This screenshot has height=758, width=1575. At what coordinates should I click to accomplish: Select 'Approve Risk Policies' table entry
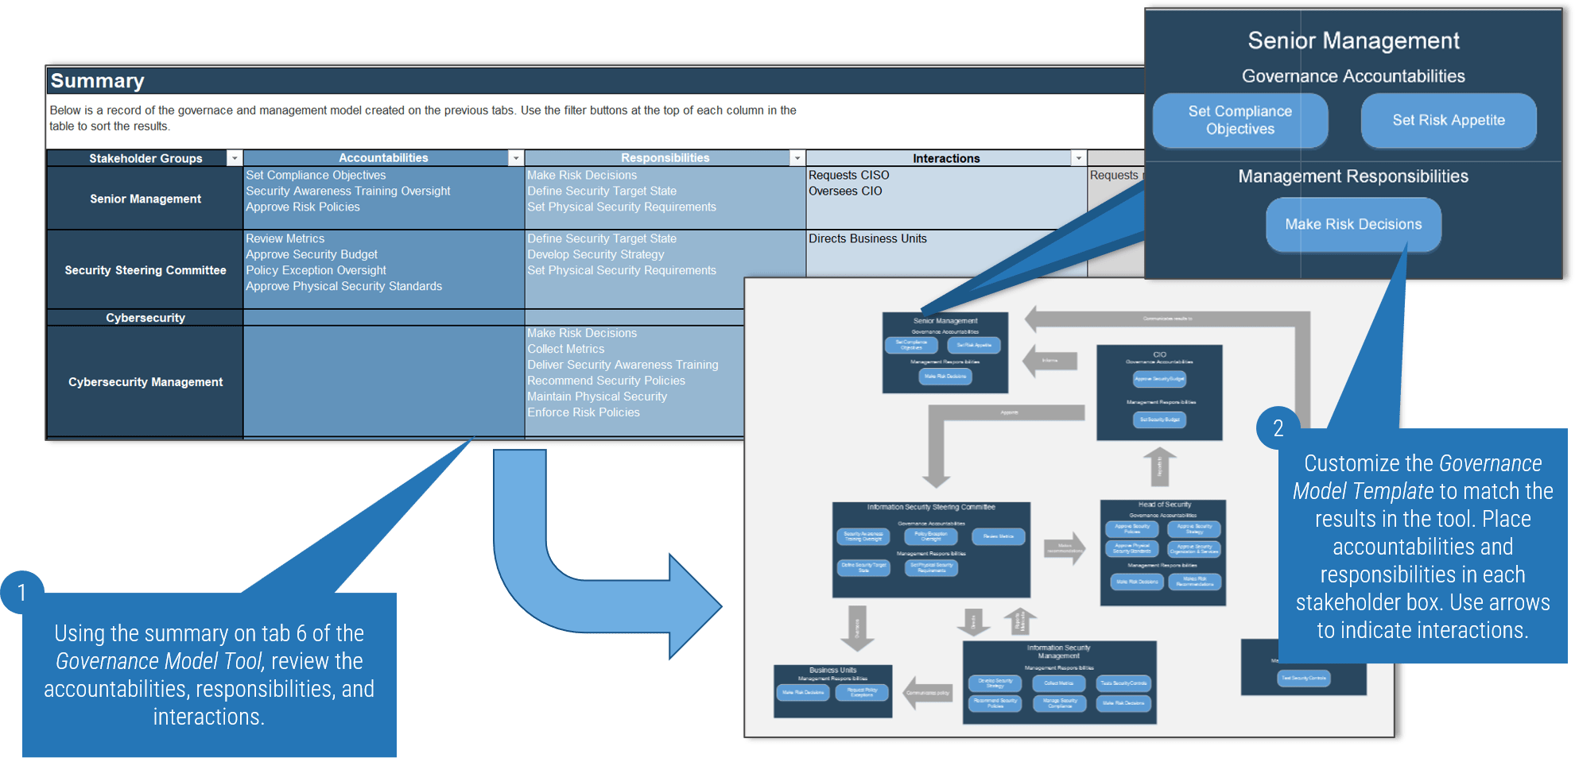coord(303,207)
